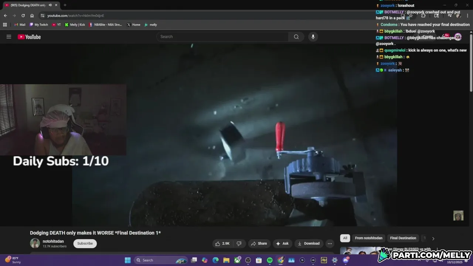Open the browser home page
Viewport: 473px width, 266px height.
(x=32, y=16)
